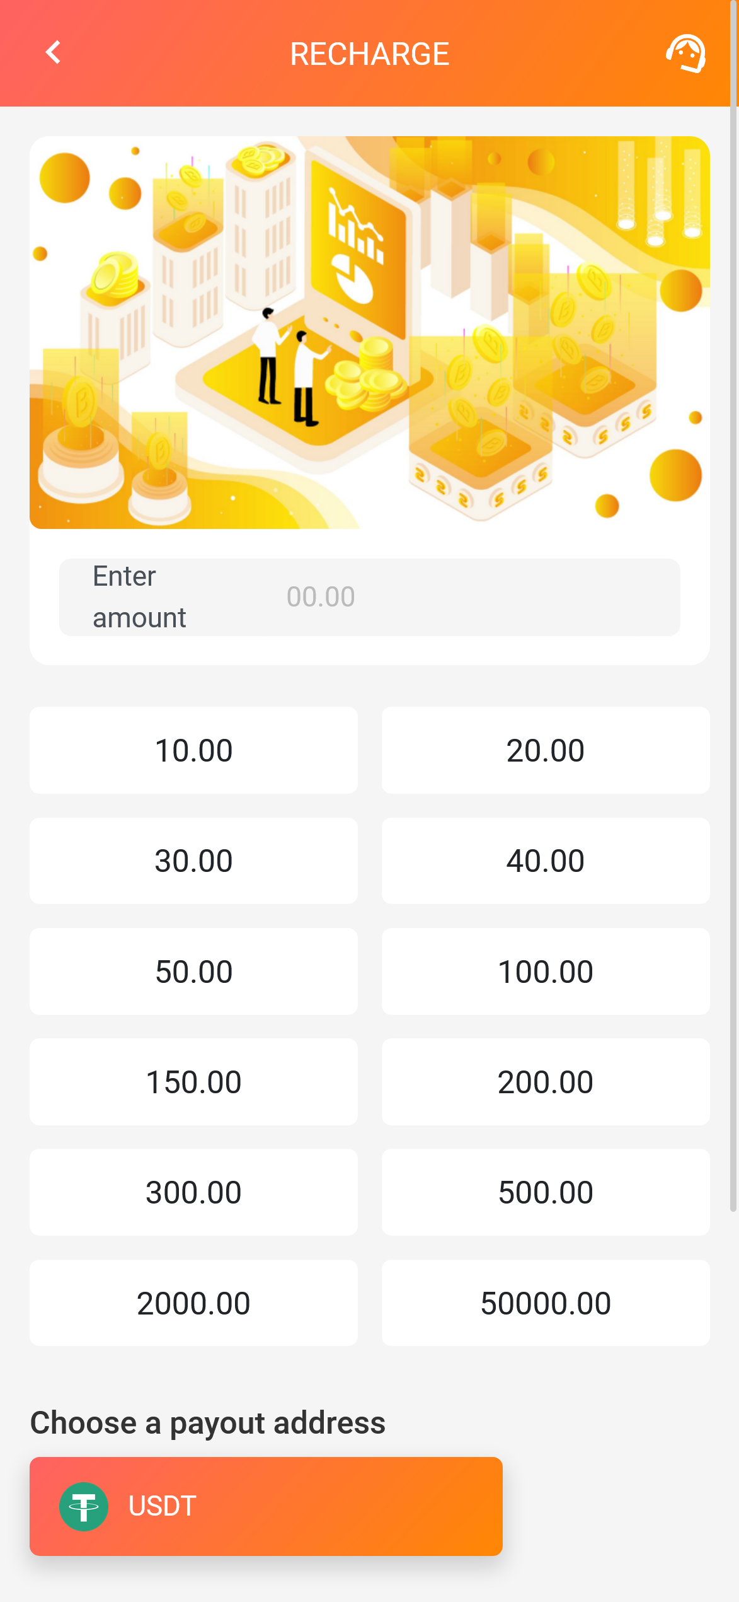Click the Enter amount input field
The image size is (739, 1602).
416,597
